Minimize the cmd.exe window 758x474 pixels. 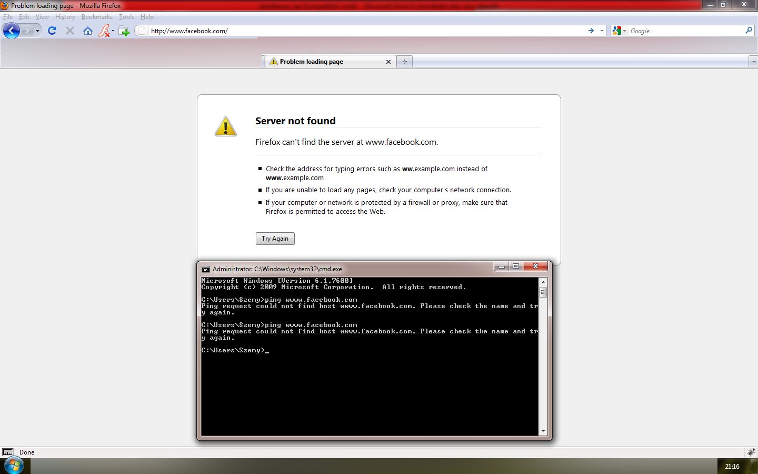(x=502, y=266)
